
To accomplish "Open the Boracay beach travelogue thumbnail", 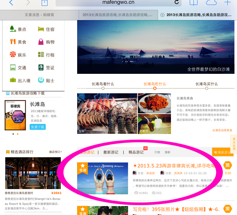I will [102, 178].
